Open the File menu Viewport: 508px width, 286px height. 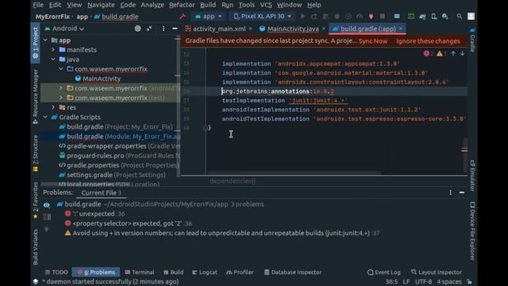click(x=38, y=5)
